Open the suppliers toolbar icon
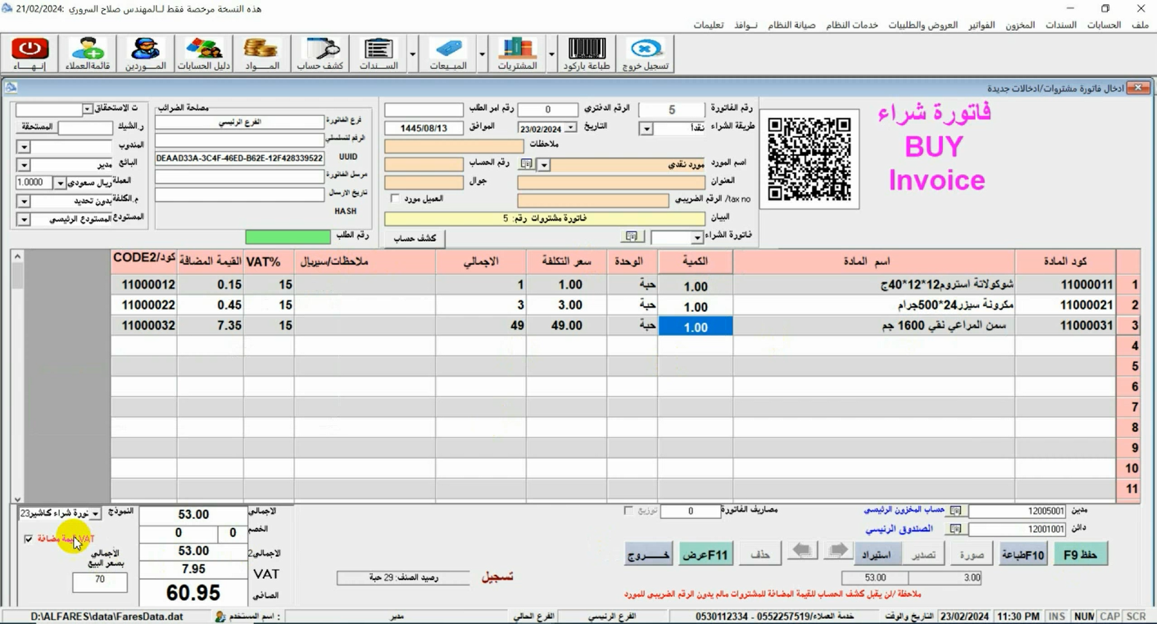Screen dimensions: 1157x624 (145, 53)
